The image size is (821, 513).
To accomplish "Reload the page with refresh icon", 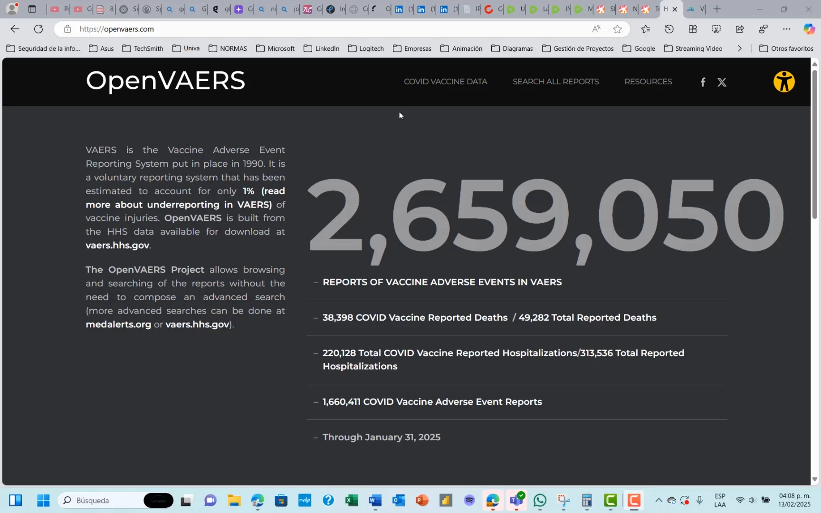I will pyautogui.click(x=38, y=29).
